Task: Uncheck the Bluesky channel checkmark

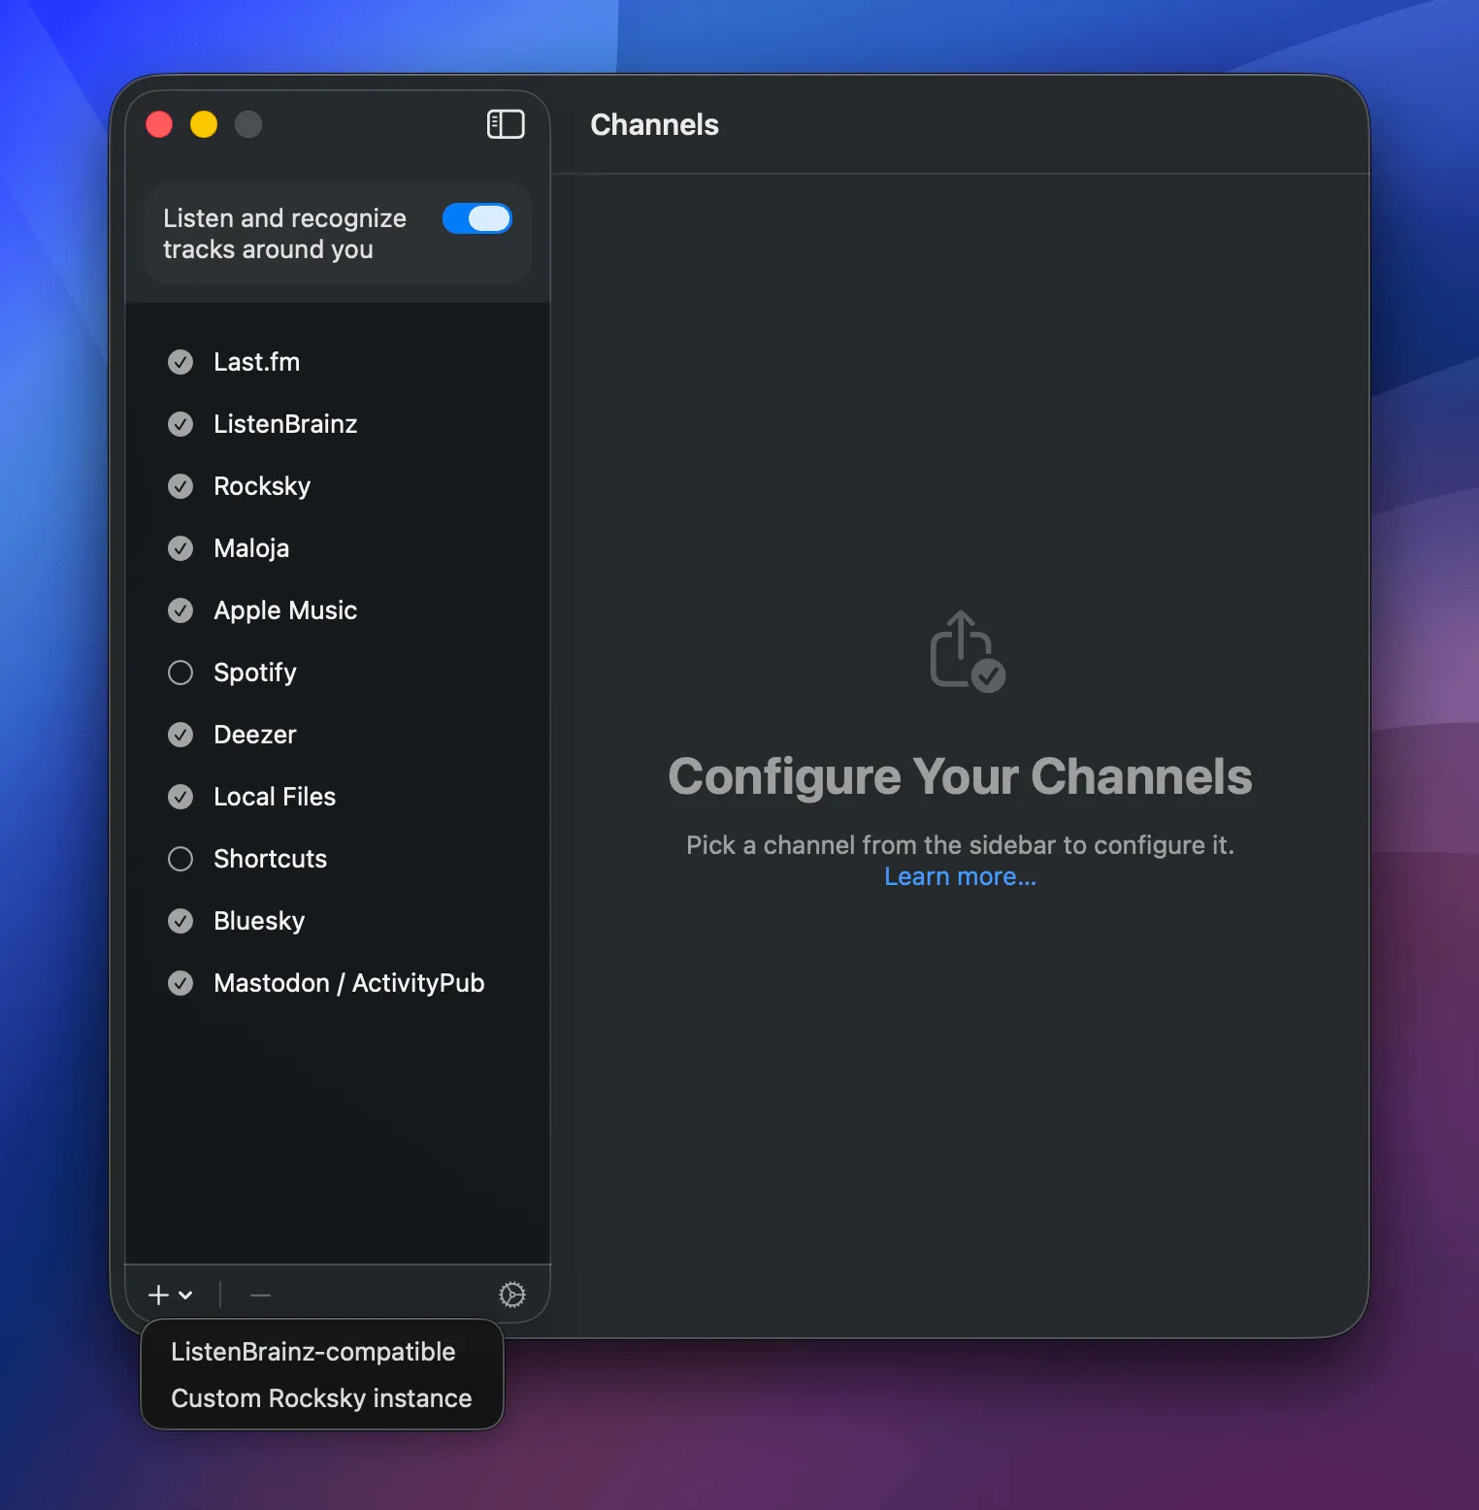Action: click(x=181, y=921)
